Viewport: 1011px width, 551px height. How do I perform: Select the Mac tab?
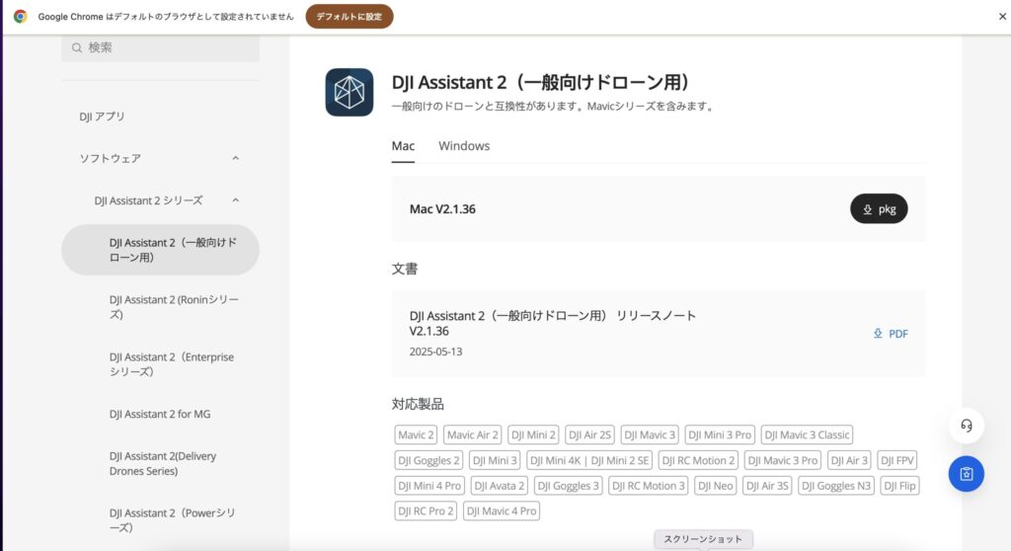(403, 146)
